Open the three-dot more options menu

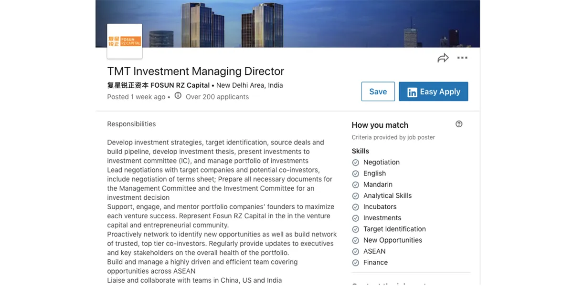462,58
